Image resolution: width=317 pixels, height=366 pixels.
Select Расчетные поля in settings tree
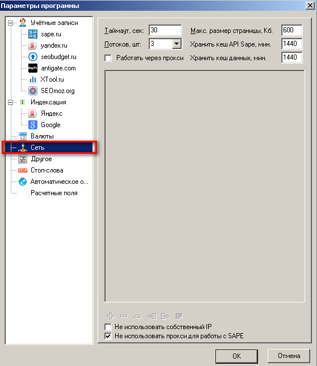coord(54,193)
